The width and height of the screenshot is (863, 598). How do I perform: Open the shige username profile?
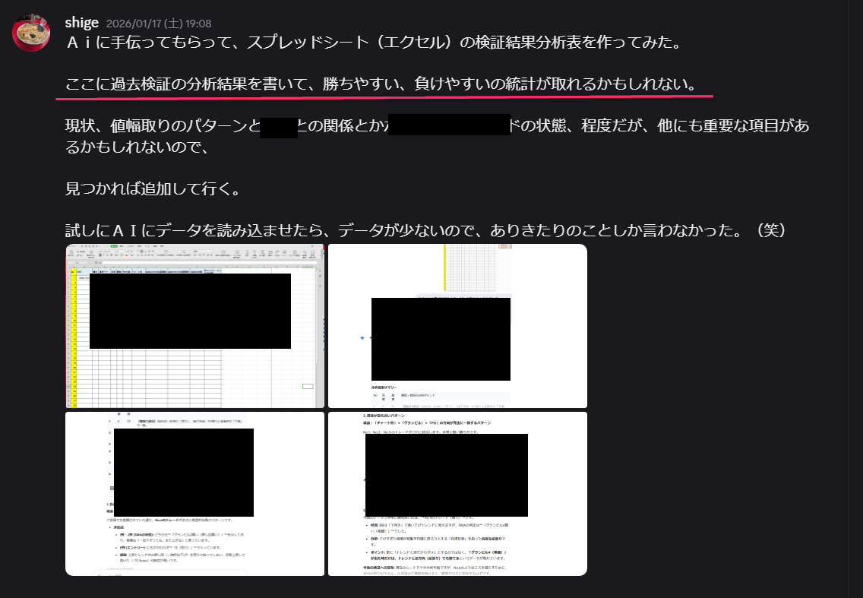pyautogui.click(x=82, y=23)
